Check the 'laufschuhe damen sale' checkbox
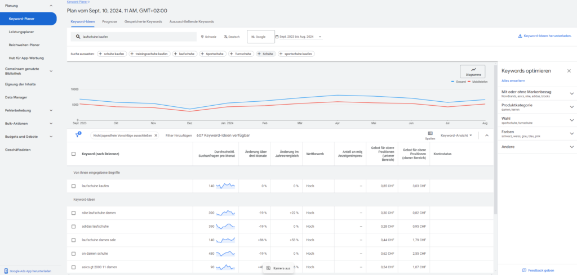Image resolution: width=577 pixels, height=275 pixels. tap(74, 240)
